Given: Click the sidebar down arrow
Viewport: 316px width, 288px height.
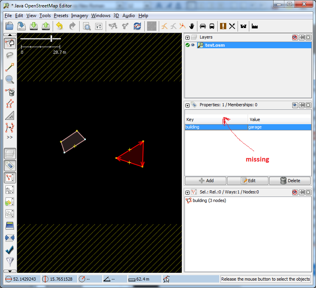Looking at the screenshot, I should pyautogui.click(x=10, y=271).
